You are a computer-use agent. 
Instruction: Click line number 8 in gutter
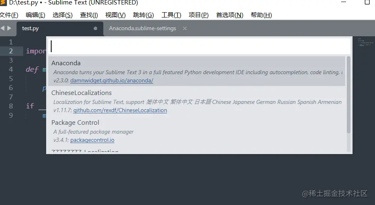click(11, 106)
